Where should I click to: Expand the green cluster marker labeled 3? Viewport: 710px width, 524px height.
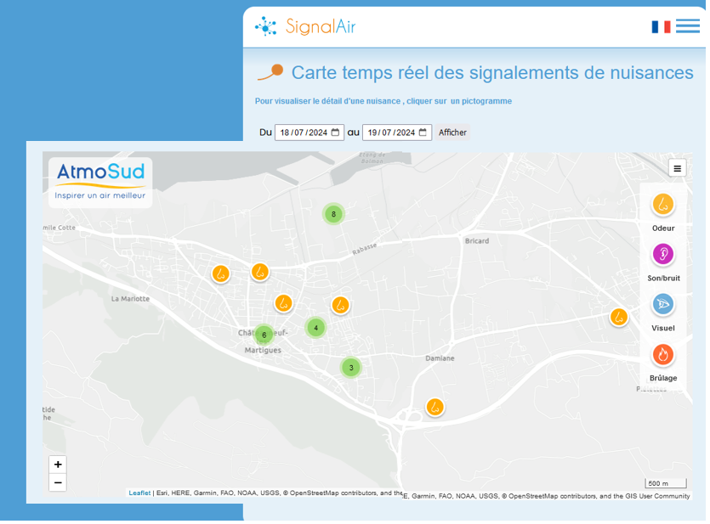(351, 368)
